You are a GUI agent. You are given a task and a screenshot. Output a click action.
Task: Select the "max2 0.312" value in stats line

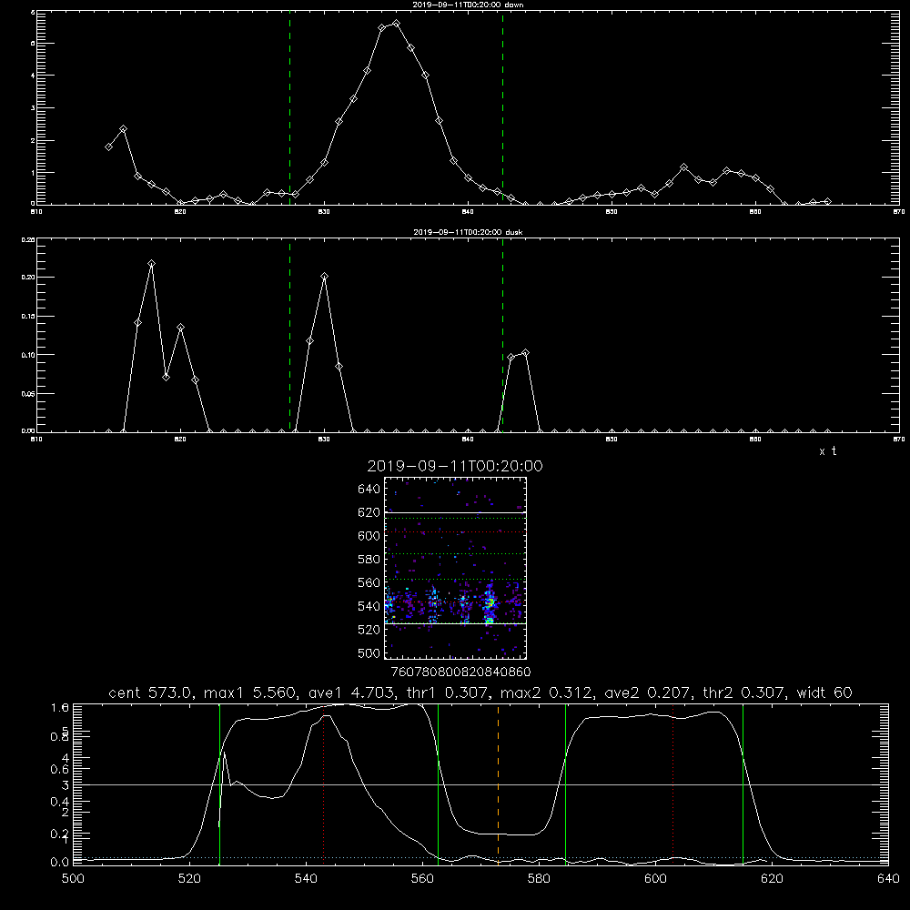(x=546, y=693)
